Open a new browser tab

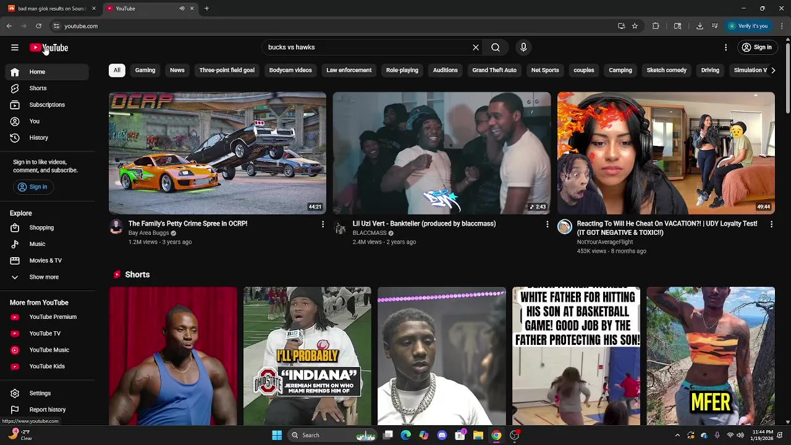(206, 9)
